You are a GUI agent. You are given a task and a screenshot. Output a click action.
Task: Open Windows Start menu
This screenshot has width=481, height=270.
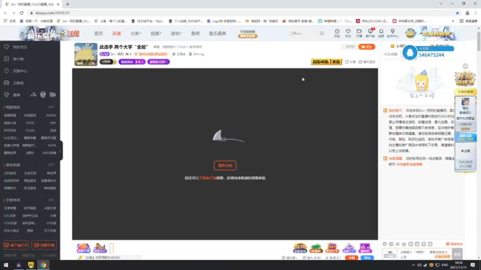click(6, 265)
